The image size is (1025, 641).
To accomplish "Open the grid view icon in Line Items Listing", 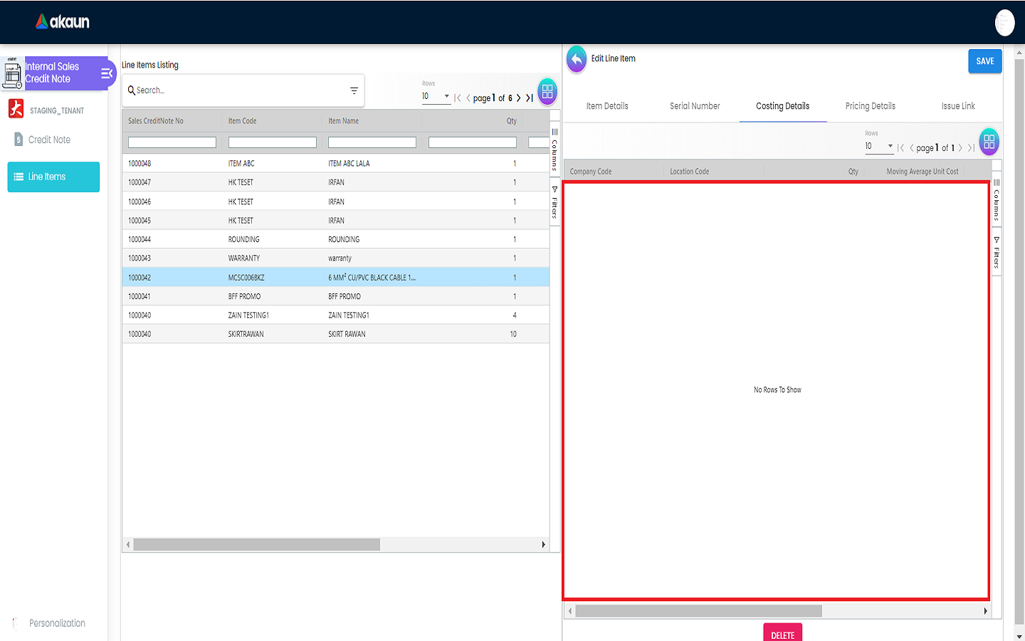I will point(547,91).
